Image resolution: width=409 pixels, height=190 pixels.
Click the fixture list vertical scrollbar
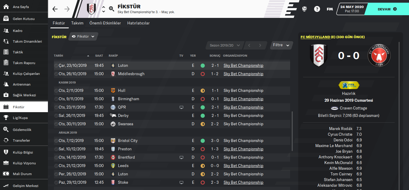292,131
